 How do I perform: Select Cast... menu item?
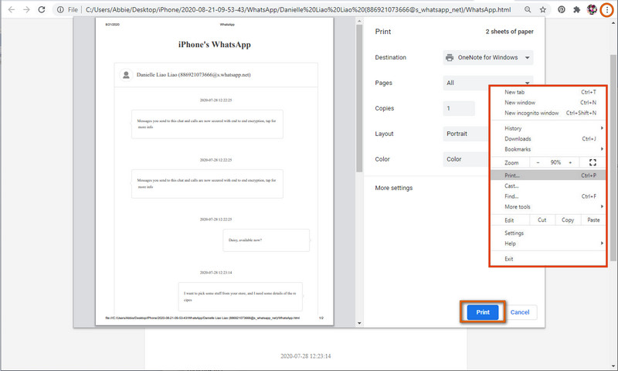(548, 185)
